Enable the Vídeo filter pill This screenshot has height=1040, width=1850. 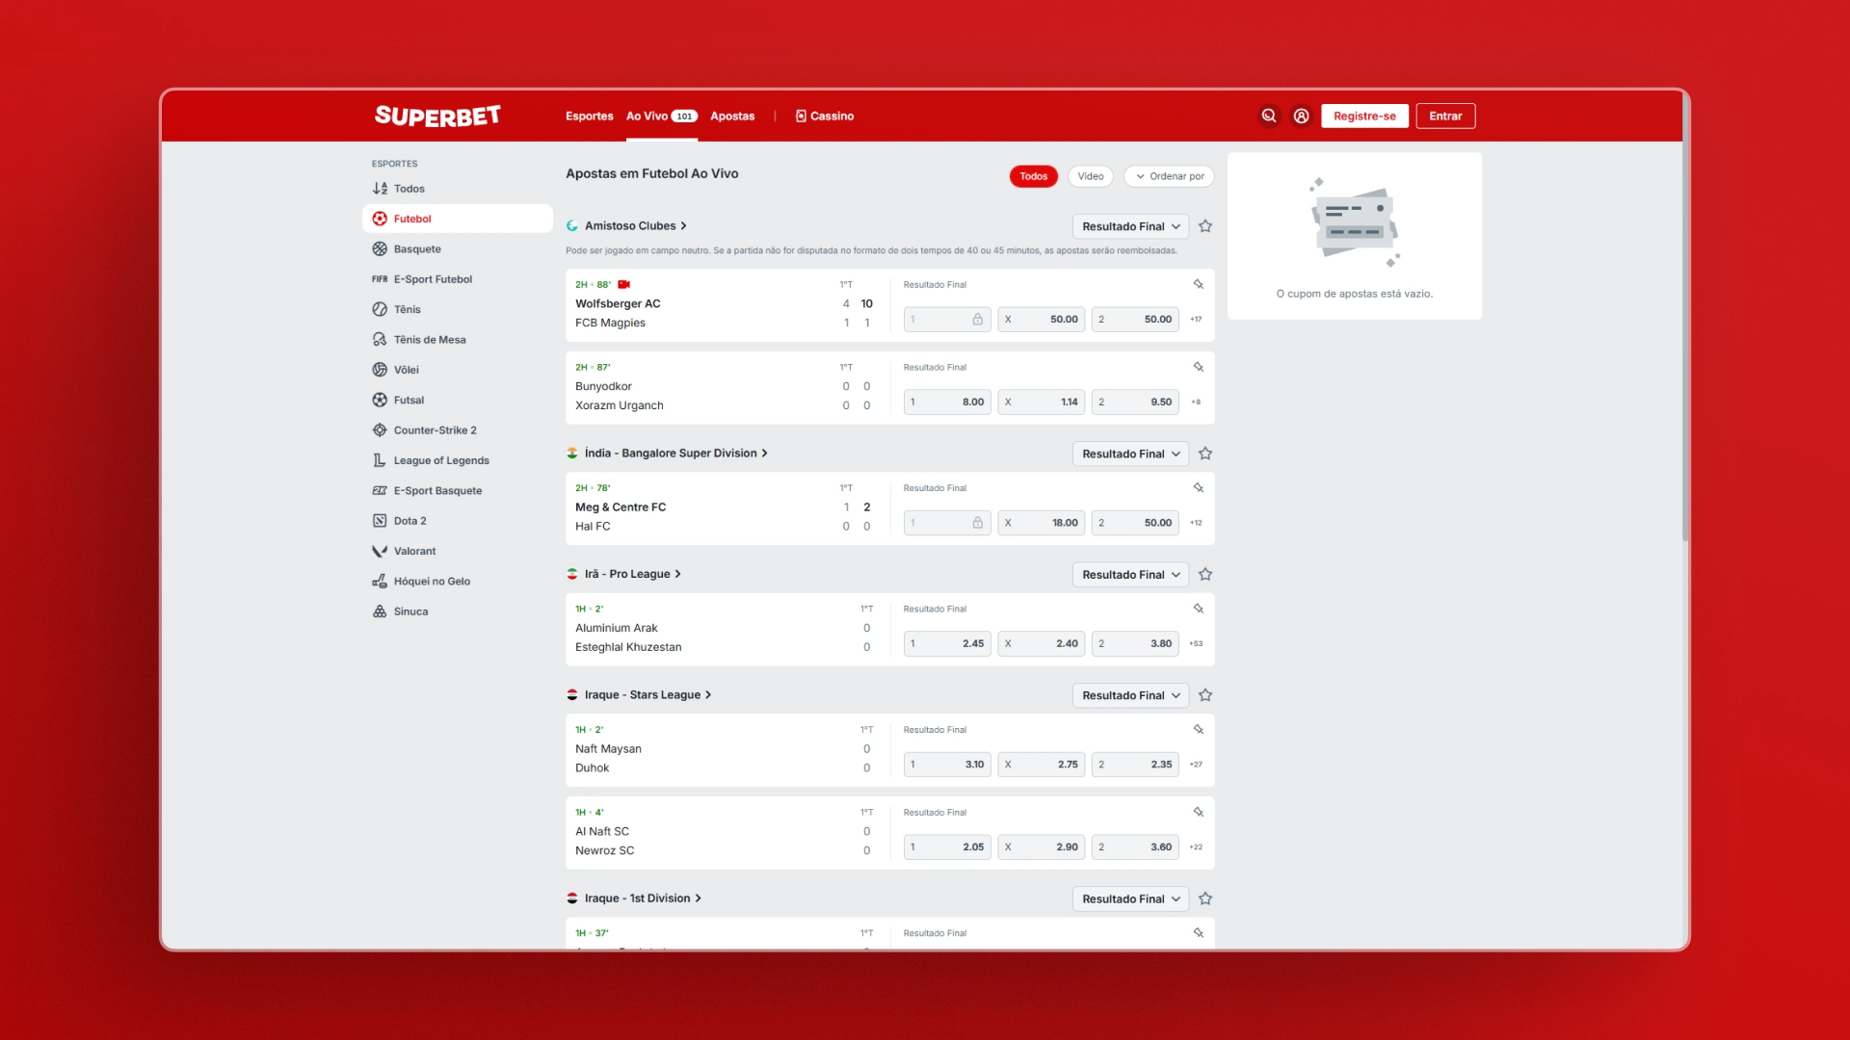tap(1091, 176)
